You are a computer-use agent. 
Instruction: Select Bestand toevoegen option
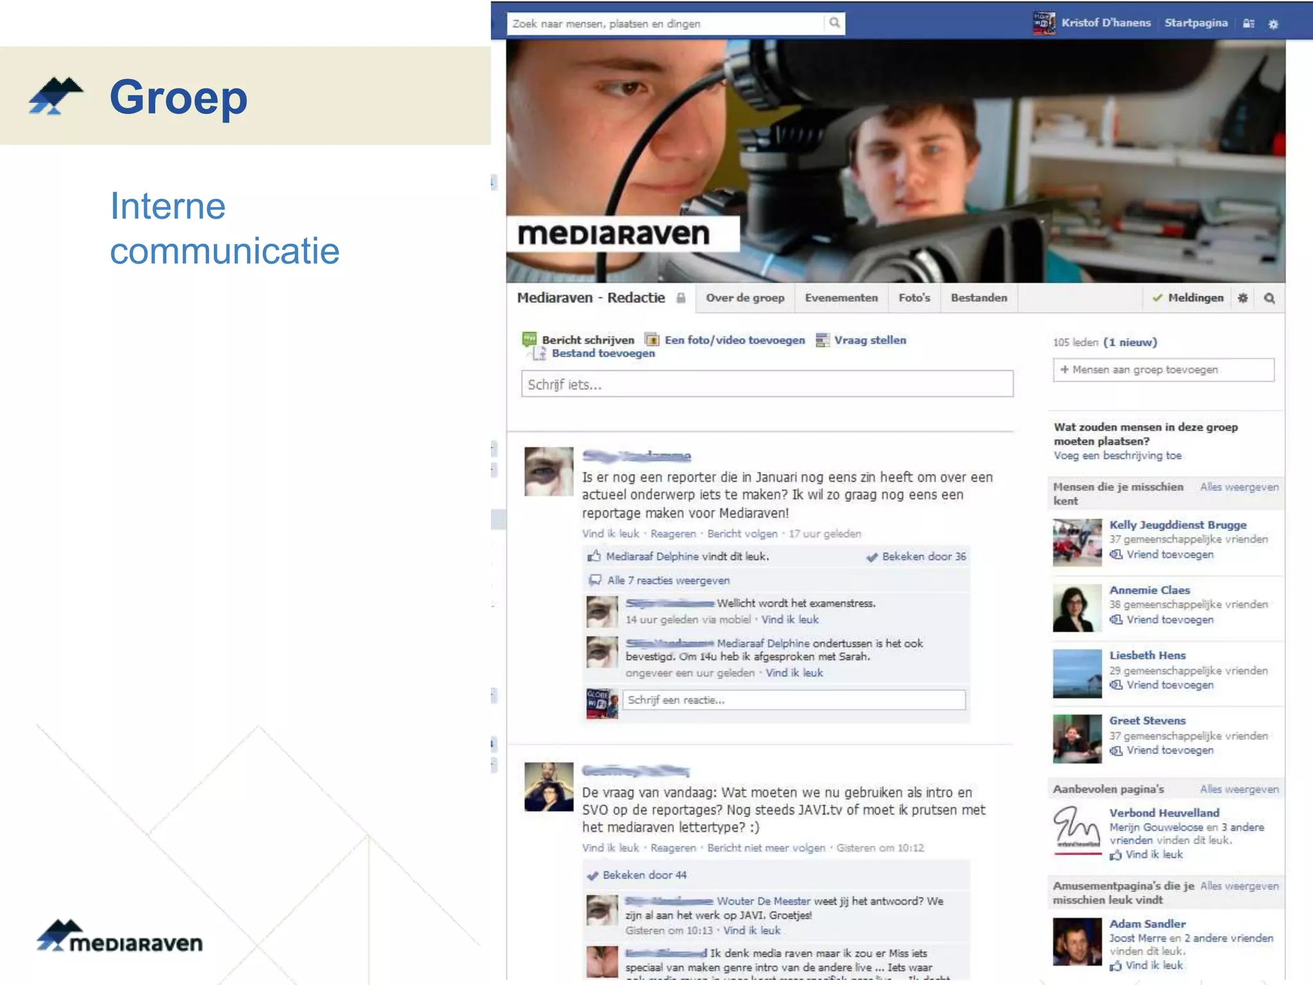coord(603,353)
